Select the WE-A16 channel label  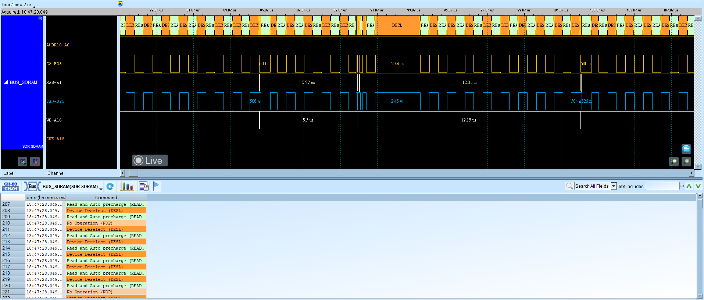[x=54, y=120]
